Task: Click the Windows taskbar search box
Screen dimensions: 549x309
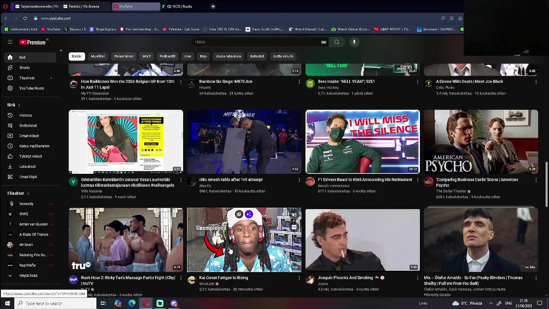Action: pos(56,303)
